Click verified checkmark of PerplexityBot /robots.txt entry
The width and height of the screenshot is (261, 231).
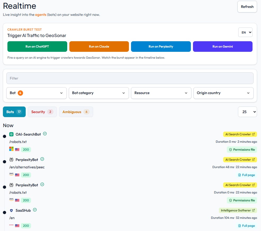tap(42, 184)
